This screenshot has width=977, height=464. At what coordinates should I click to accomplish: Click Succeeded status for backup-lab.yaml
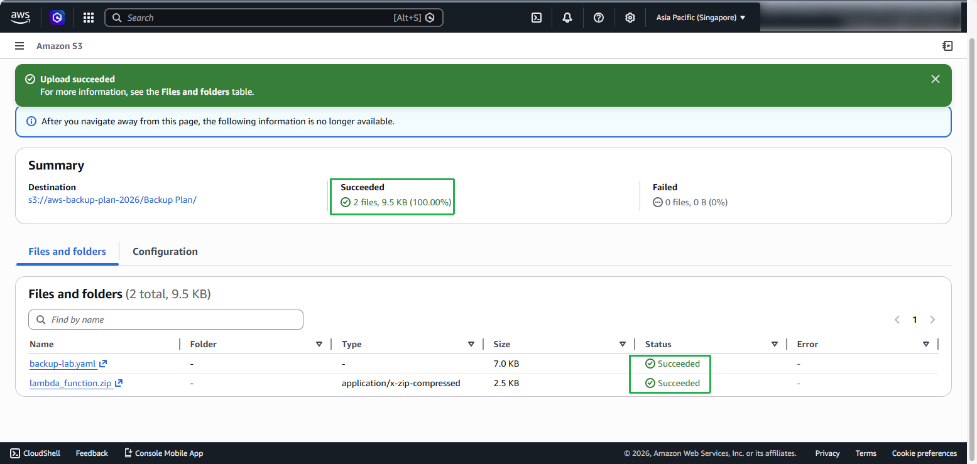pyautogui.click(x=673, y=364)
